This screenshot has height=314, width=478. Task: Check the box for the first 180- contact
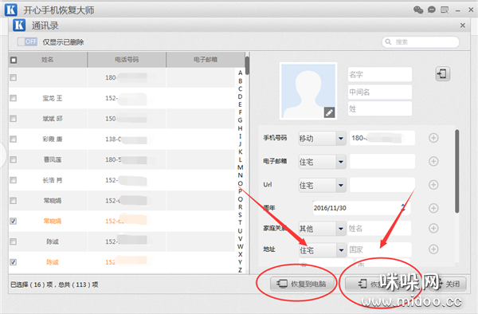pos(13,78)
